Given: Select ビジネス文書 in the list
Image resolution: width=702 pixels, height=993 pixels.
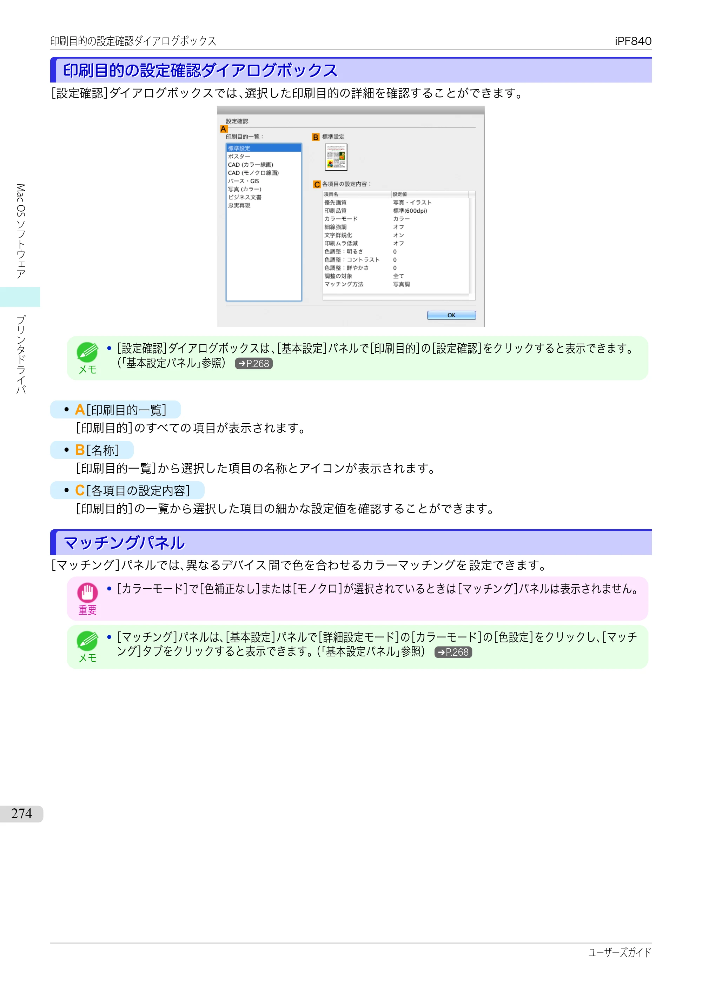Looking at the screenshot, I should click(263, 198).
